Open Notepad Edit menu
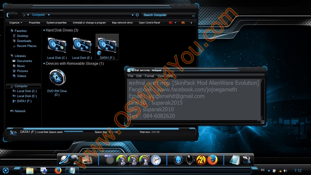Viewport: 311px width, 175px height. click(139, 76)
